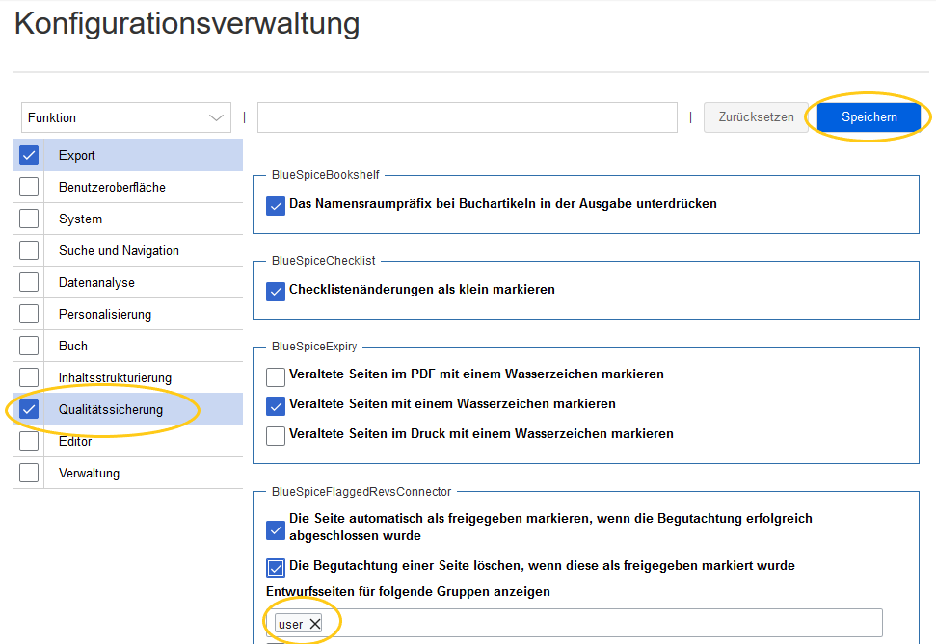Remove the user group tag via X
The image size is (936, 644).
coord(315,624)
